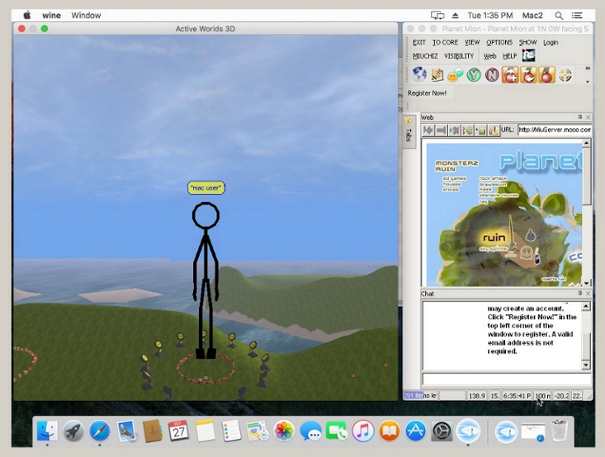Open the toolbar options dropdown arrow
The height and width of the screenshot is (457, 605).
click(587, 82)
